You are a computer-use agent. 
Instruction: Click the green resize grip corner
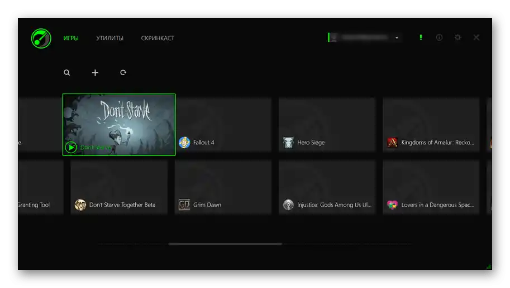489,267
